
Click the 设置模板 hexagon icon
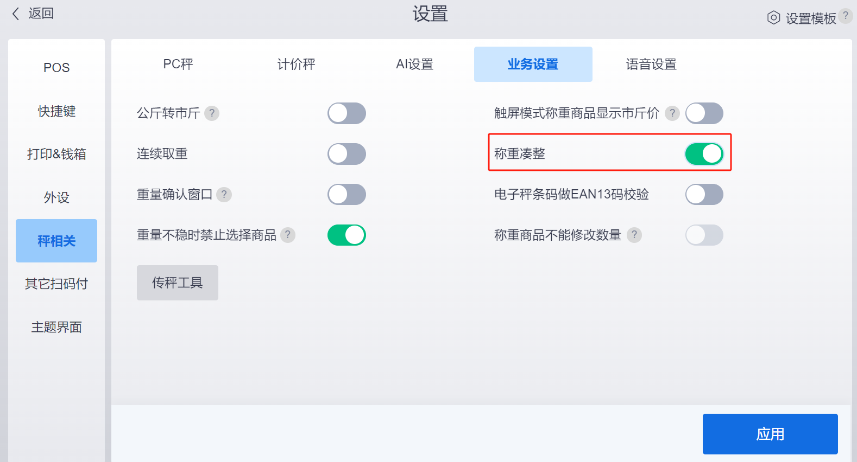point(773,18)
